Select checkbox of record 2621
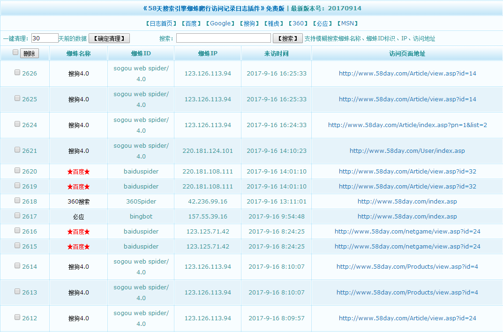 click(x=17, y=150)
